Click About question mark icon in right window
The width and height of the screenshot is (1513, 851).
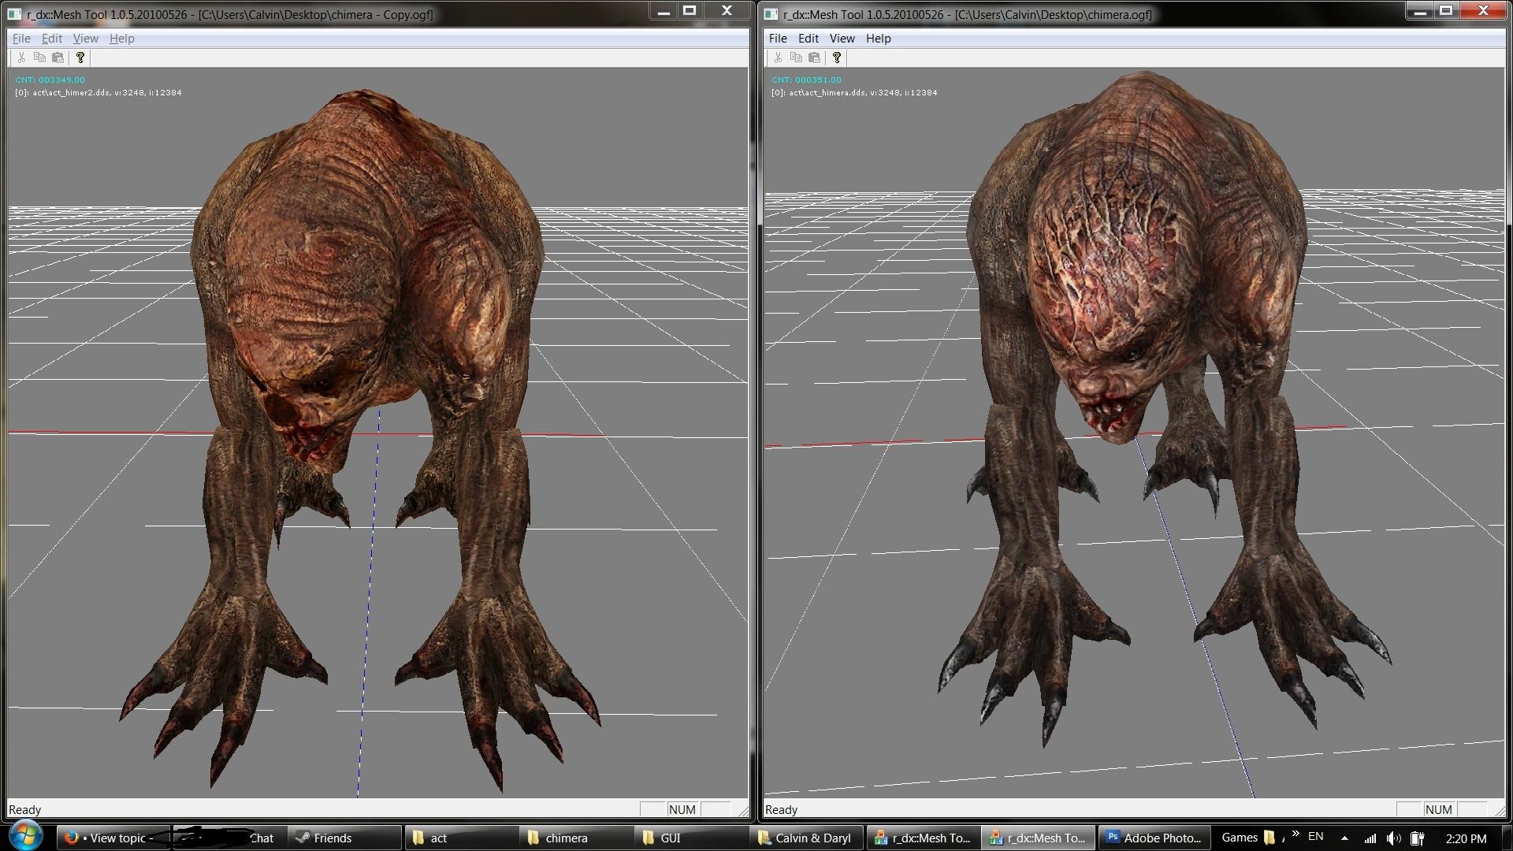[836, 58]
